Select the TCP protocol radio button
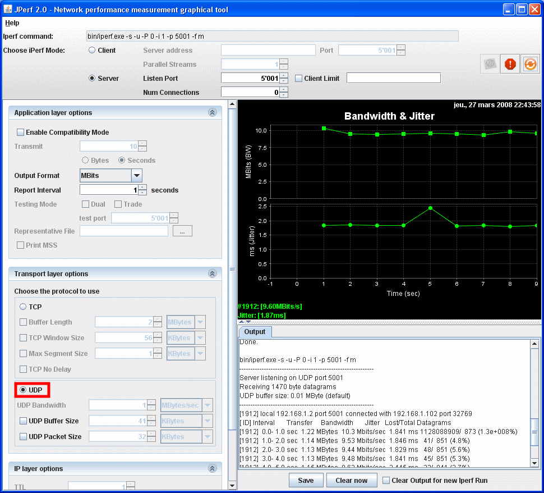The image size is (544, 493). pyautogui.click(x=23, y=307)
